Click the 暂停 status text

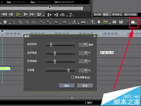point(89,103)
